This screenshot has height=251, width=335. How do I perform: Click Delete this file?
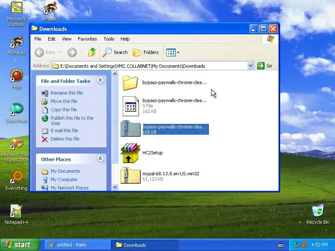pos(65,139)
